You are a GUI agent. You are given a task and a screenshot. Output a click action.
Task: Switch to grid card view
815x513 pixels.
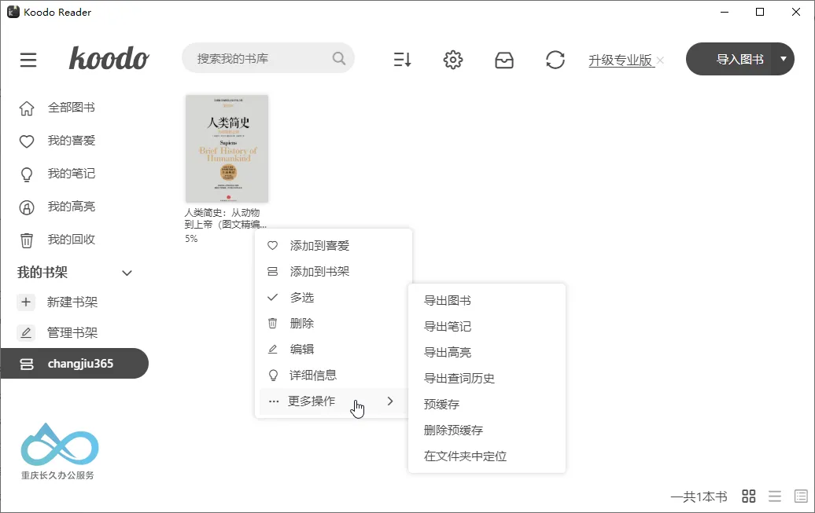[748, 497]
